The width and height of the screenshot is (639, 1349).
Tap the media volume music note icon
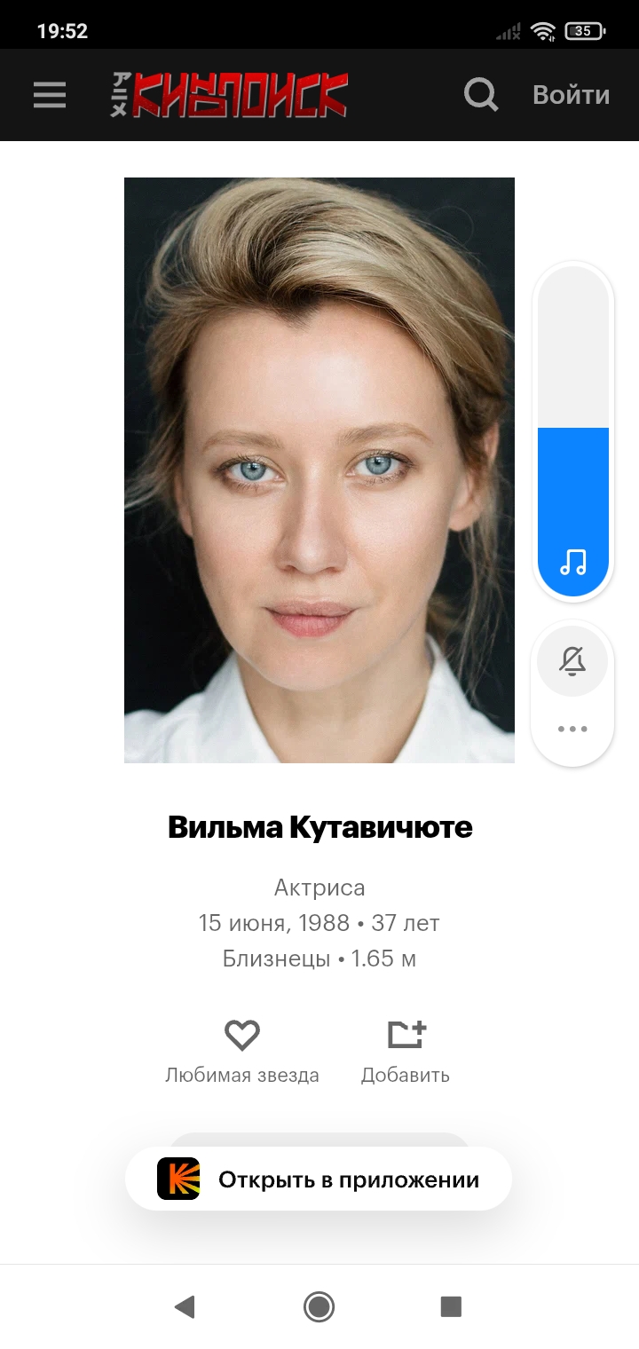click(x=573, y=561)
